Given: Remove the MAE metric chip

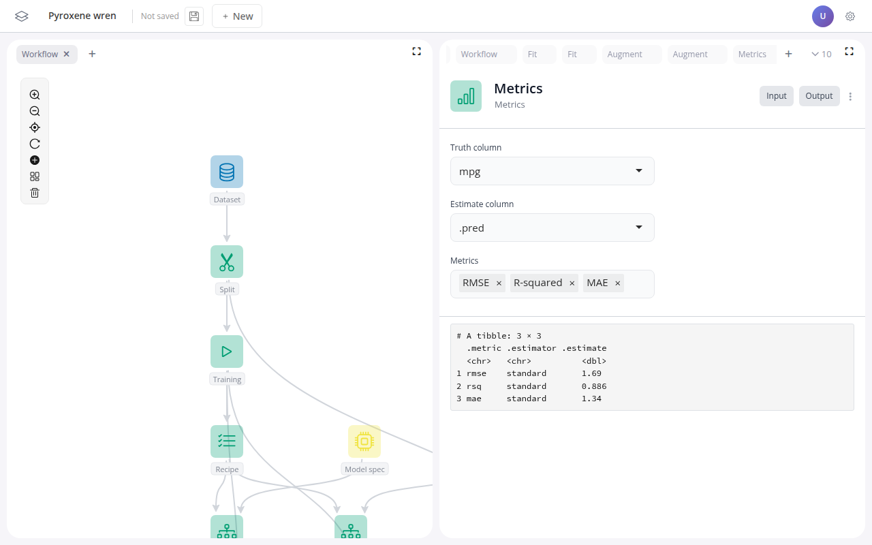Looking at the screenshot, I should coord(618,283).
